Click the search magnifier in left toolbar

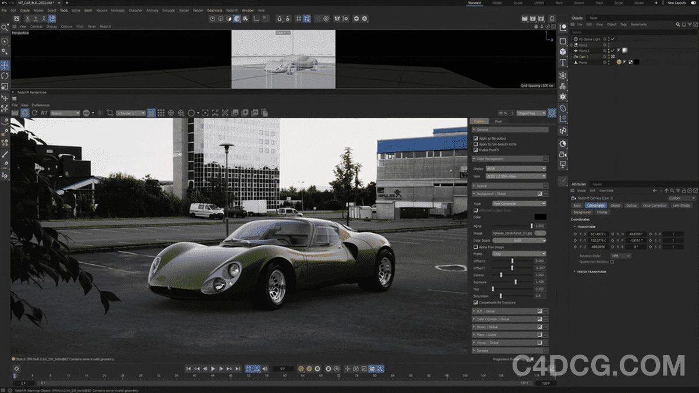5,27
